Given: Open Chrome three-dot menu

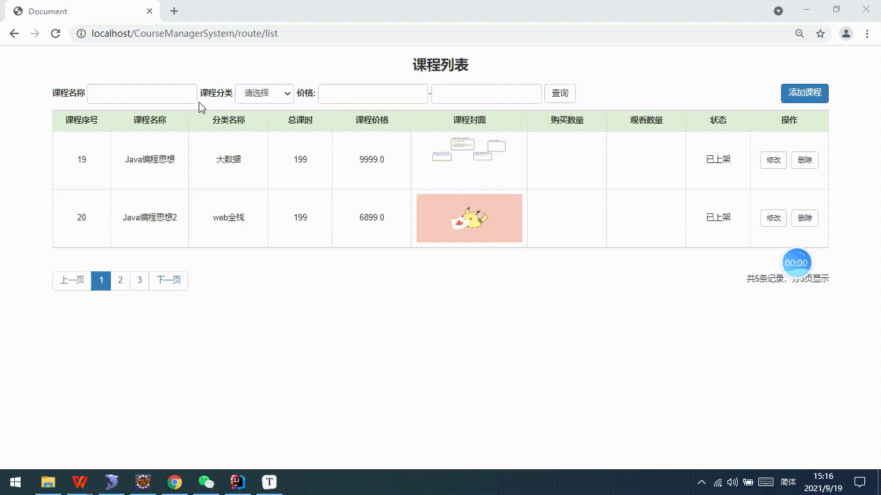Looking at the screenshot, I should (x=867, y=34).
